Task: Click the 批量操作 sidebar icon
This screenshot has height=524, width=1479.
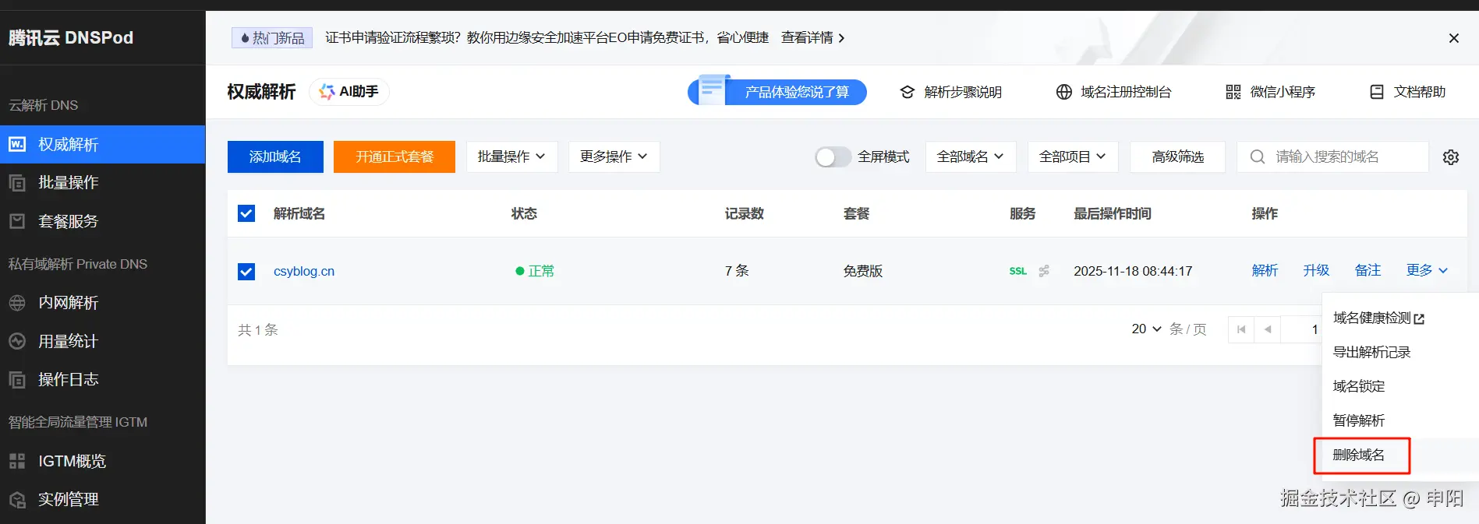Action: (17, 183)
